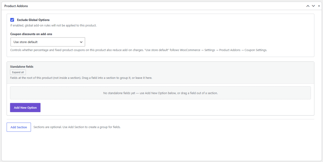
Task: Uncheck Exclude Global Options checkbox
Action: [12, 20]
